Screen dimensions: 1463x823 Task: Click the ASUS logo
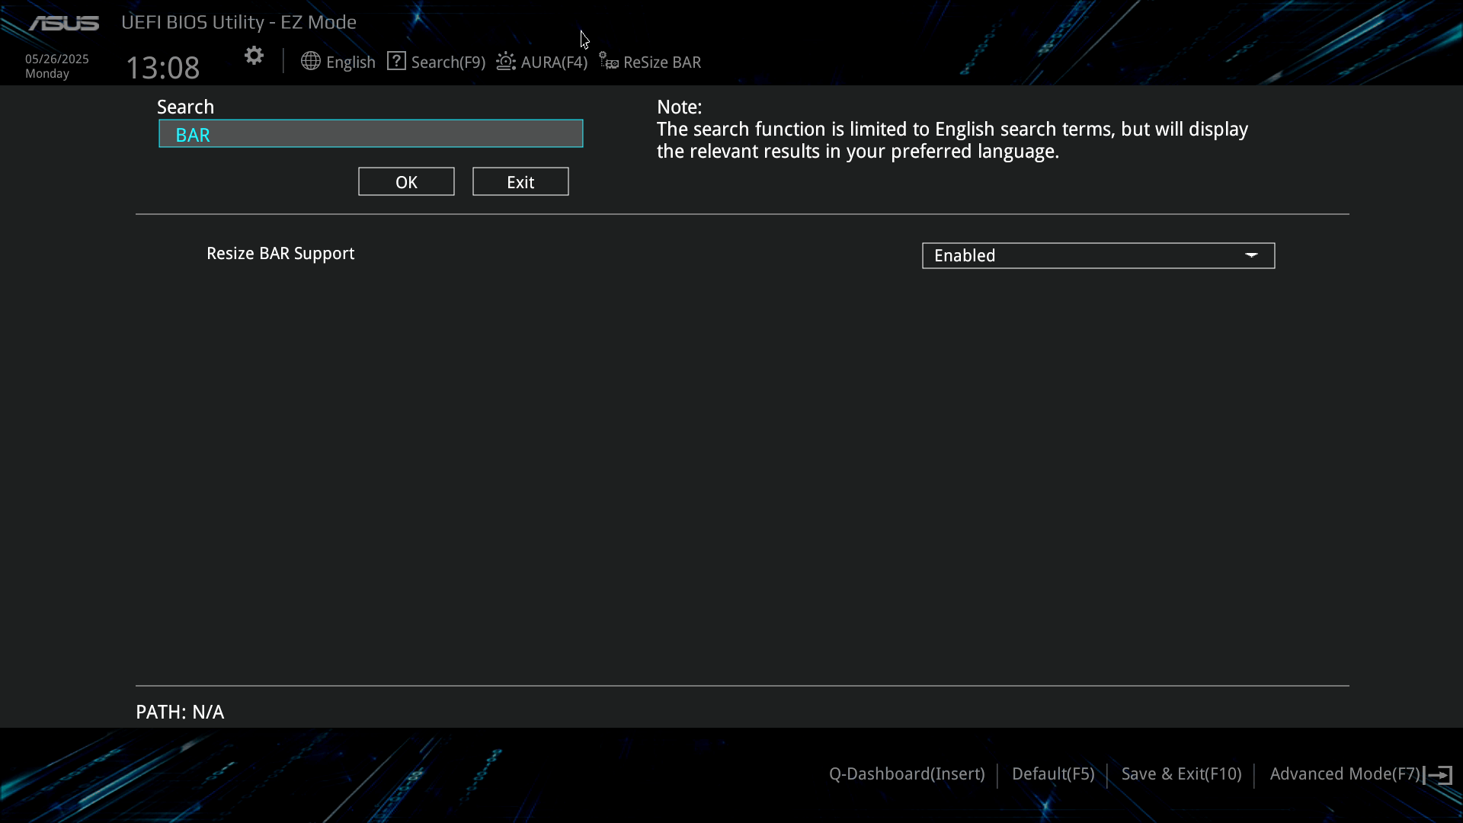64,24
